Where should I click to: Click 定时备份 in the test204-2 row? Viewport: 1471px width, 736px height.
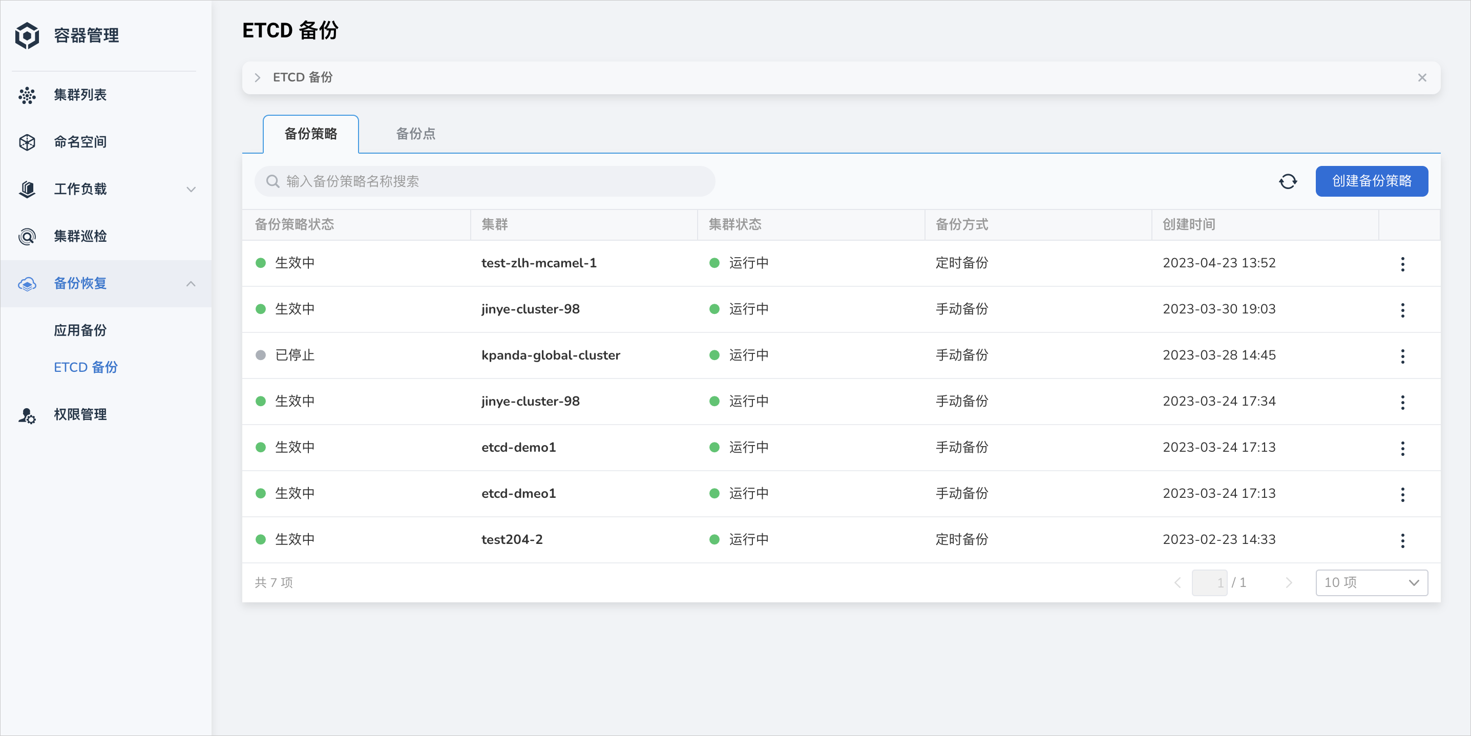pos(962,540)
